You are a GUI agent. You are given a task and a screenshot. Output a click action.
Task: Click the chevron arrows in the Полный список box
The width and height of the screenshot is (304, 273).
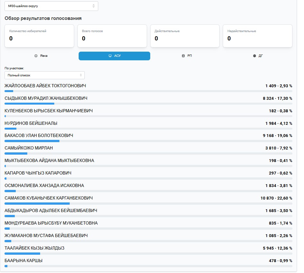pyautogui.click(x=81, y=75)
